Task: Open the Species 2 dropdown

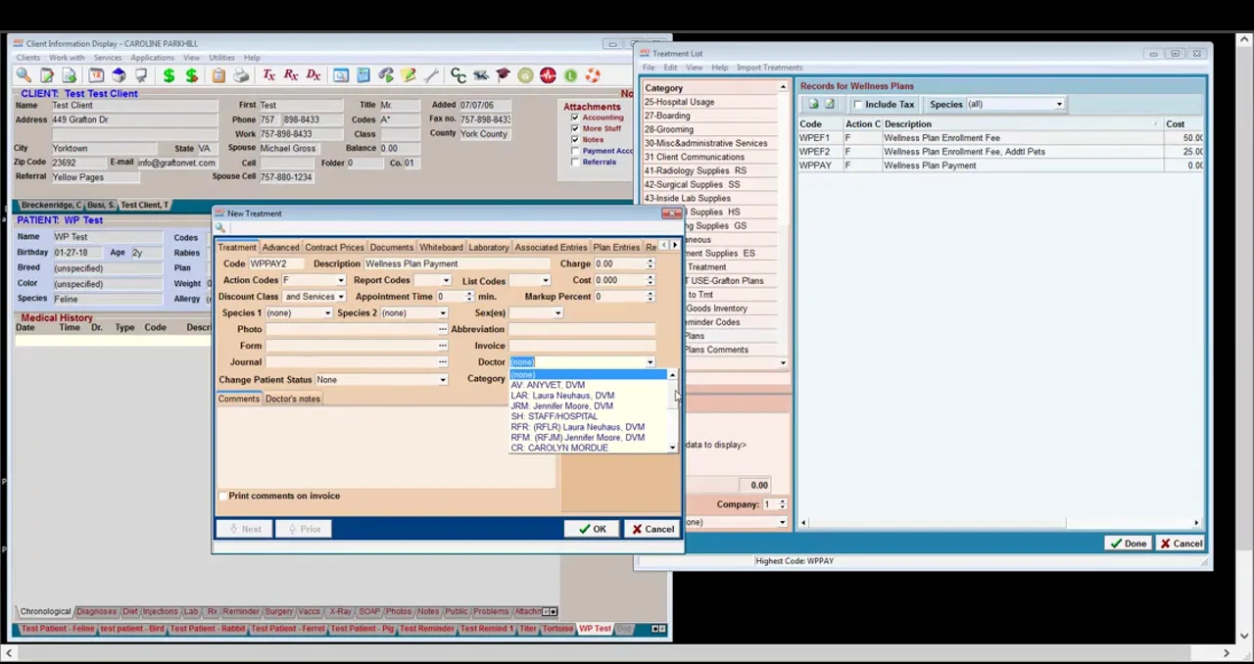Action: coord(443,313)
